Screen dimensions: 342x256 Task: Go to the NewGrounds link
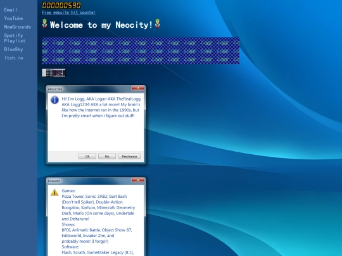[17, 27]
